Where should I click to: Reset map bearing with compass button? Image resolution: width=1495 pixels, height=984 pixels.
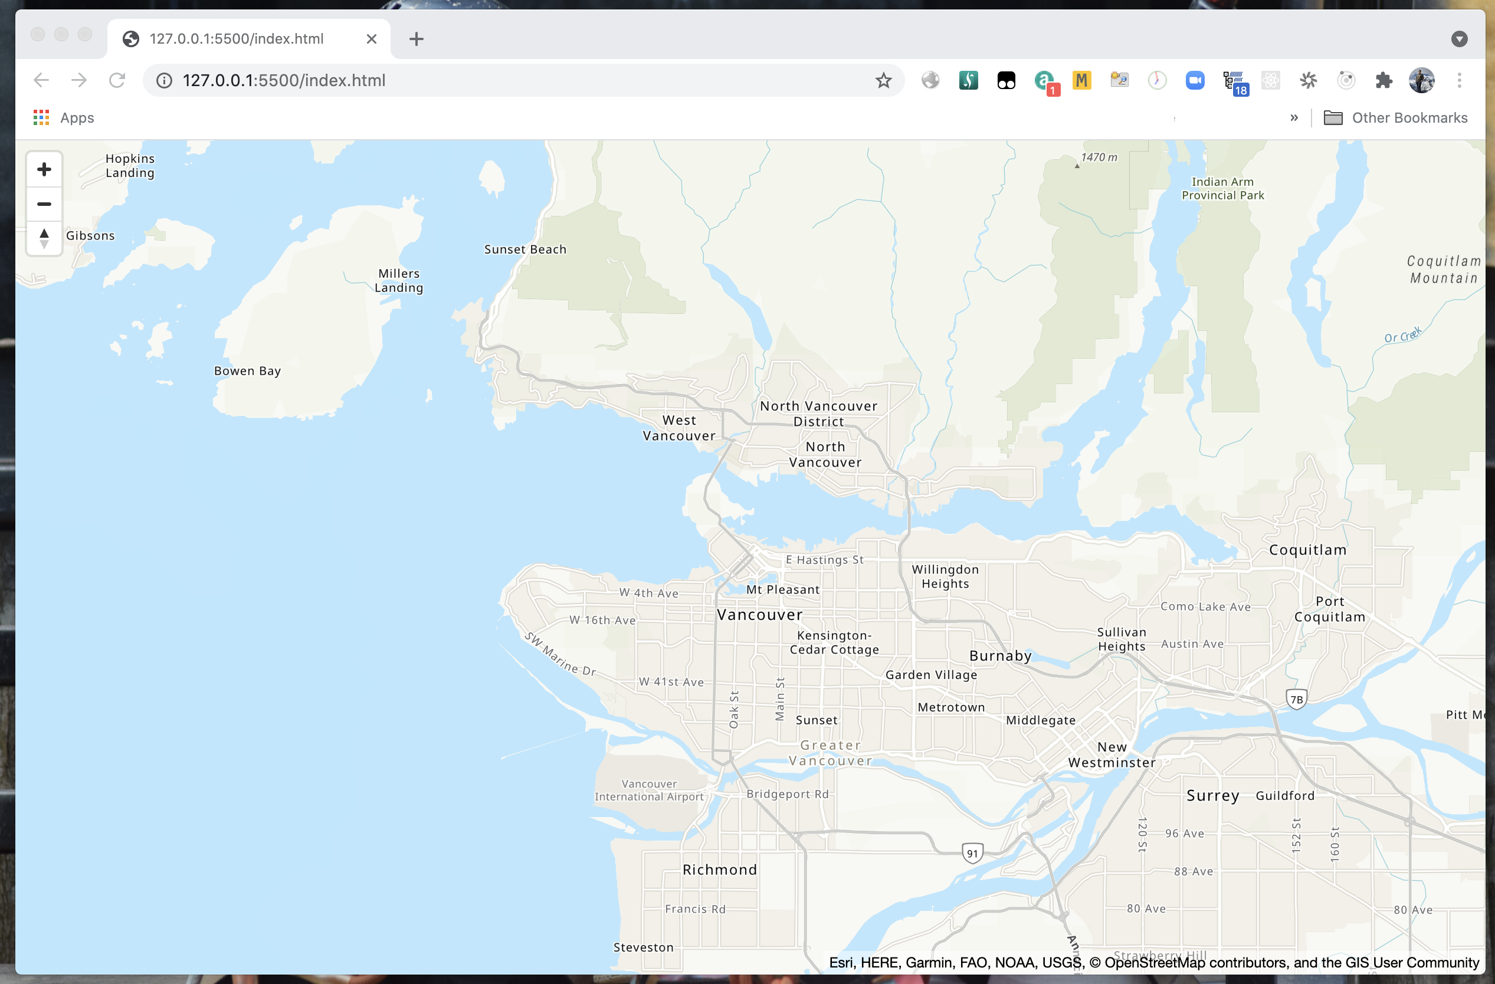pos(44,238)
